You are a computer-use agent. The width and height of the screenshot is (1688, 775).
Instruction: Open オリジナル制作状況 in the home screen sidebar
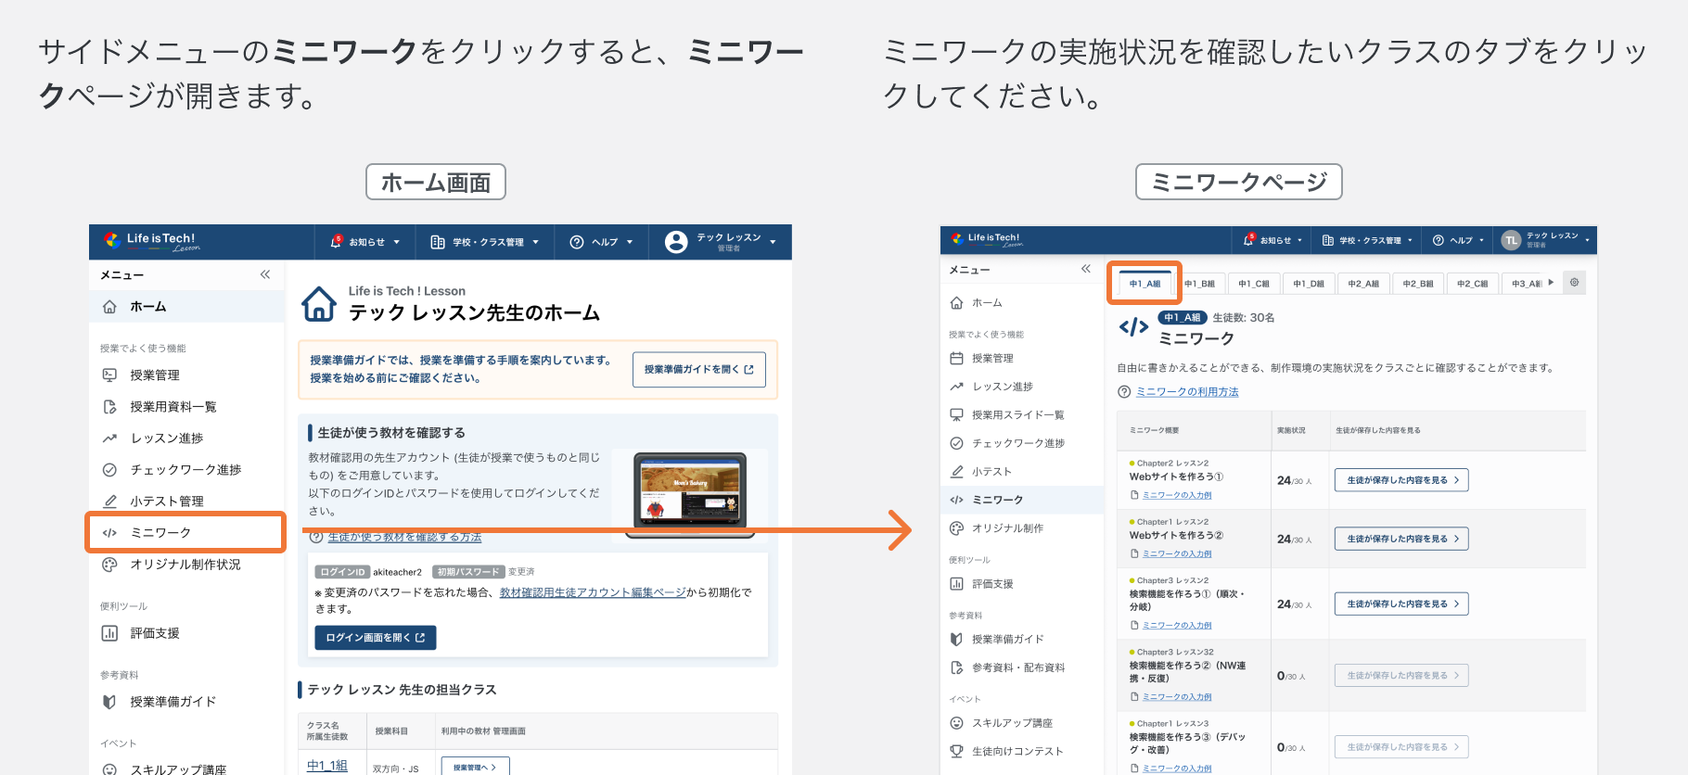[186, 565]
